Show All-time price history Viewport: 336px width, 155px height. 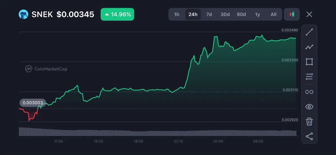coord(274,14)
